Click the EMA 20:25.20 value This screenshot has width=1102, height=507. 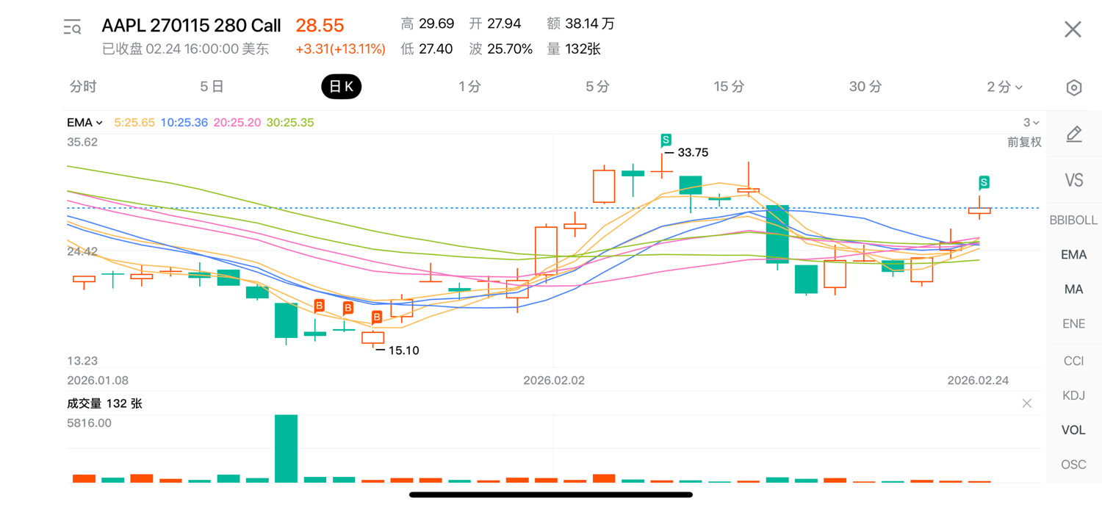(x=237, y=123)
